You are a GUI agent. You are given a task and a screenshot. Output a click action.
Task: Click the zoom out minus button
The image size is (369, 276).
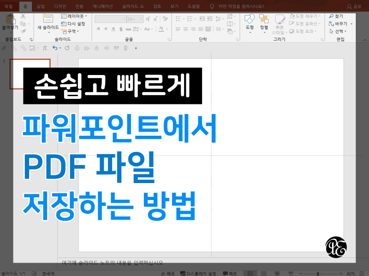[301, 273]
